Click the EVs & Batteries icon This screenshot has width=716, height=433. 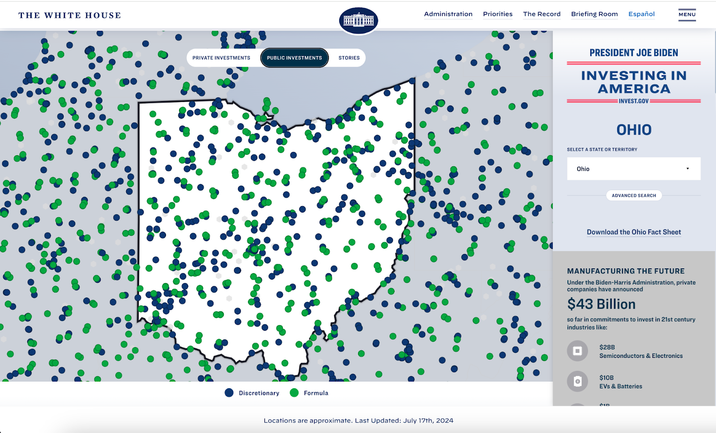coord(577,382)
